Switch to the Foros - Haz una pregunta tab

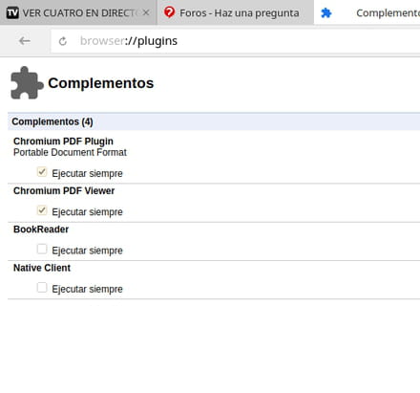click(x=236, y=12)
